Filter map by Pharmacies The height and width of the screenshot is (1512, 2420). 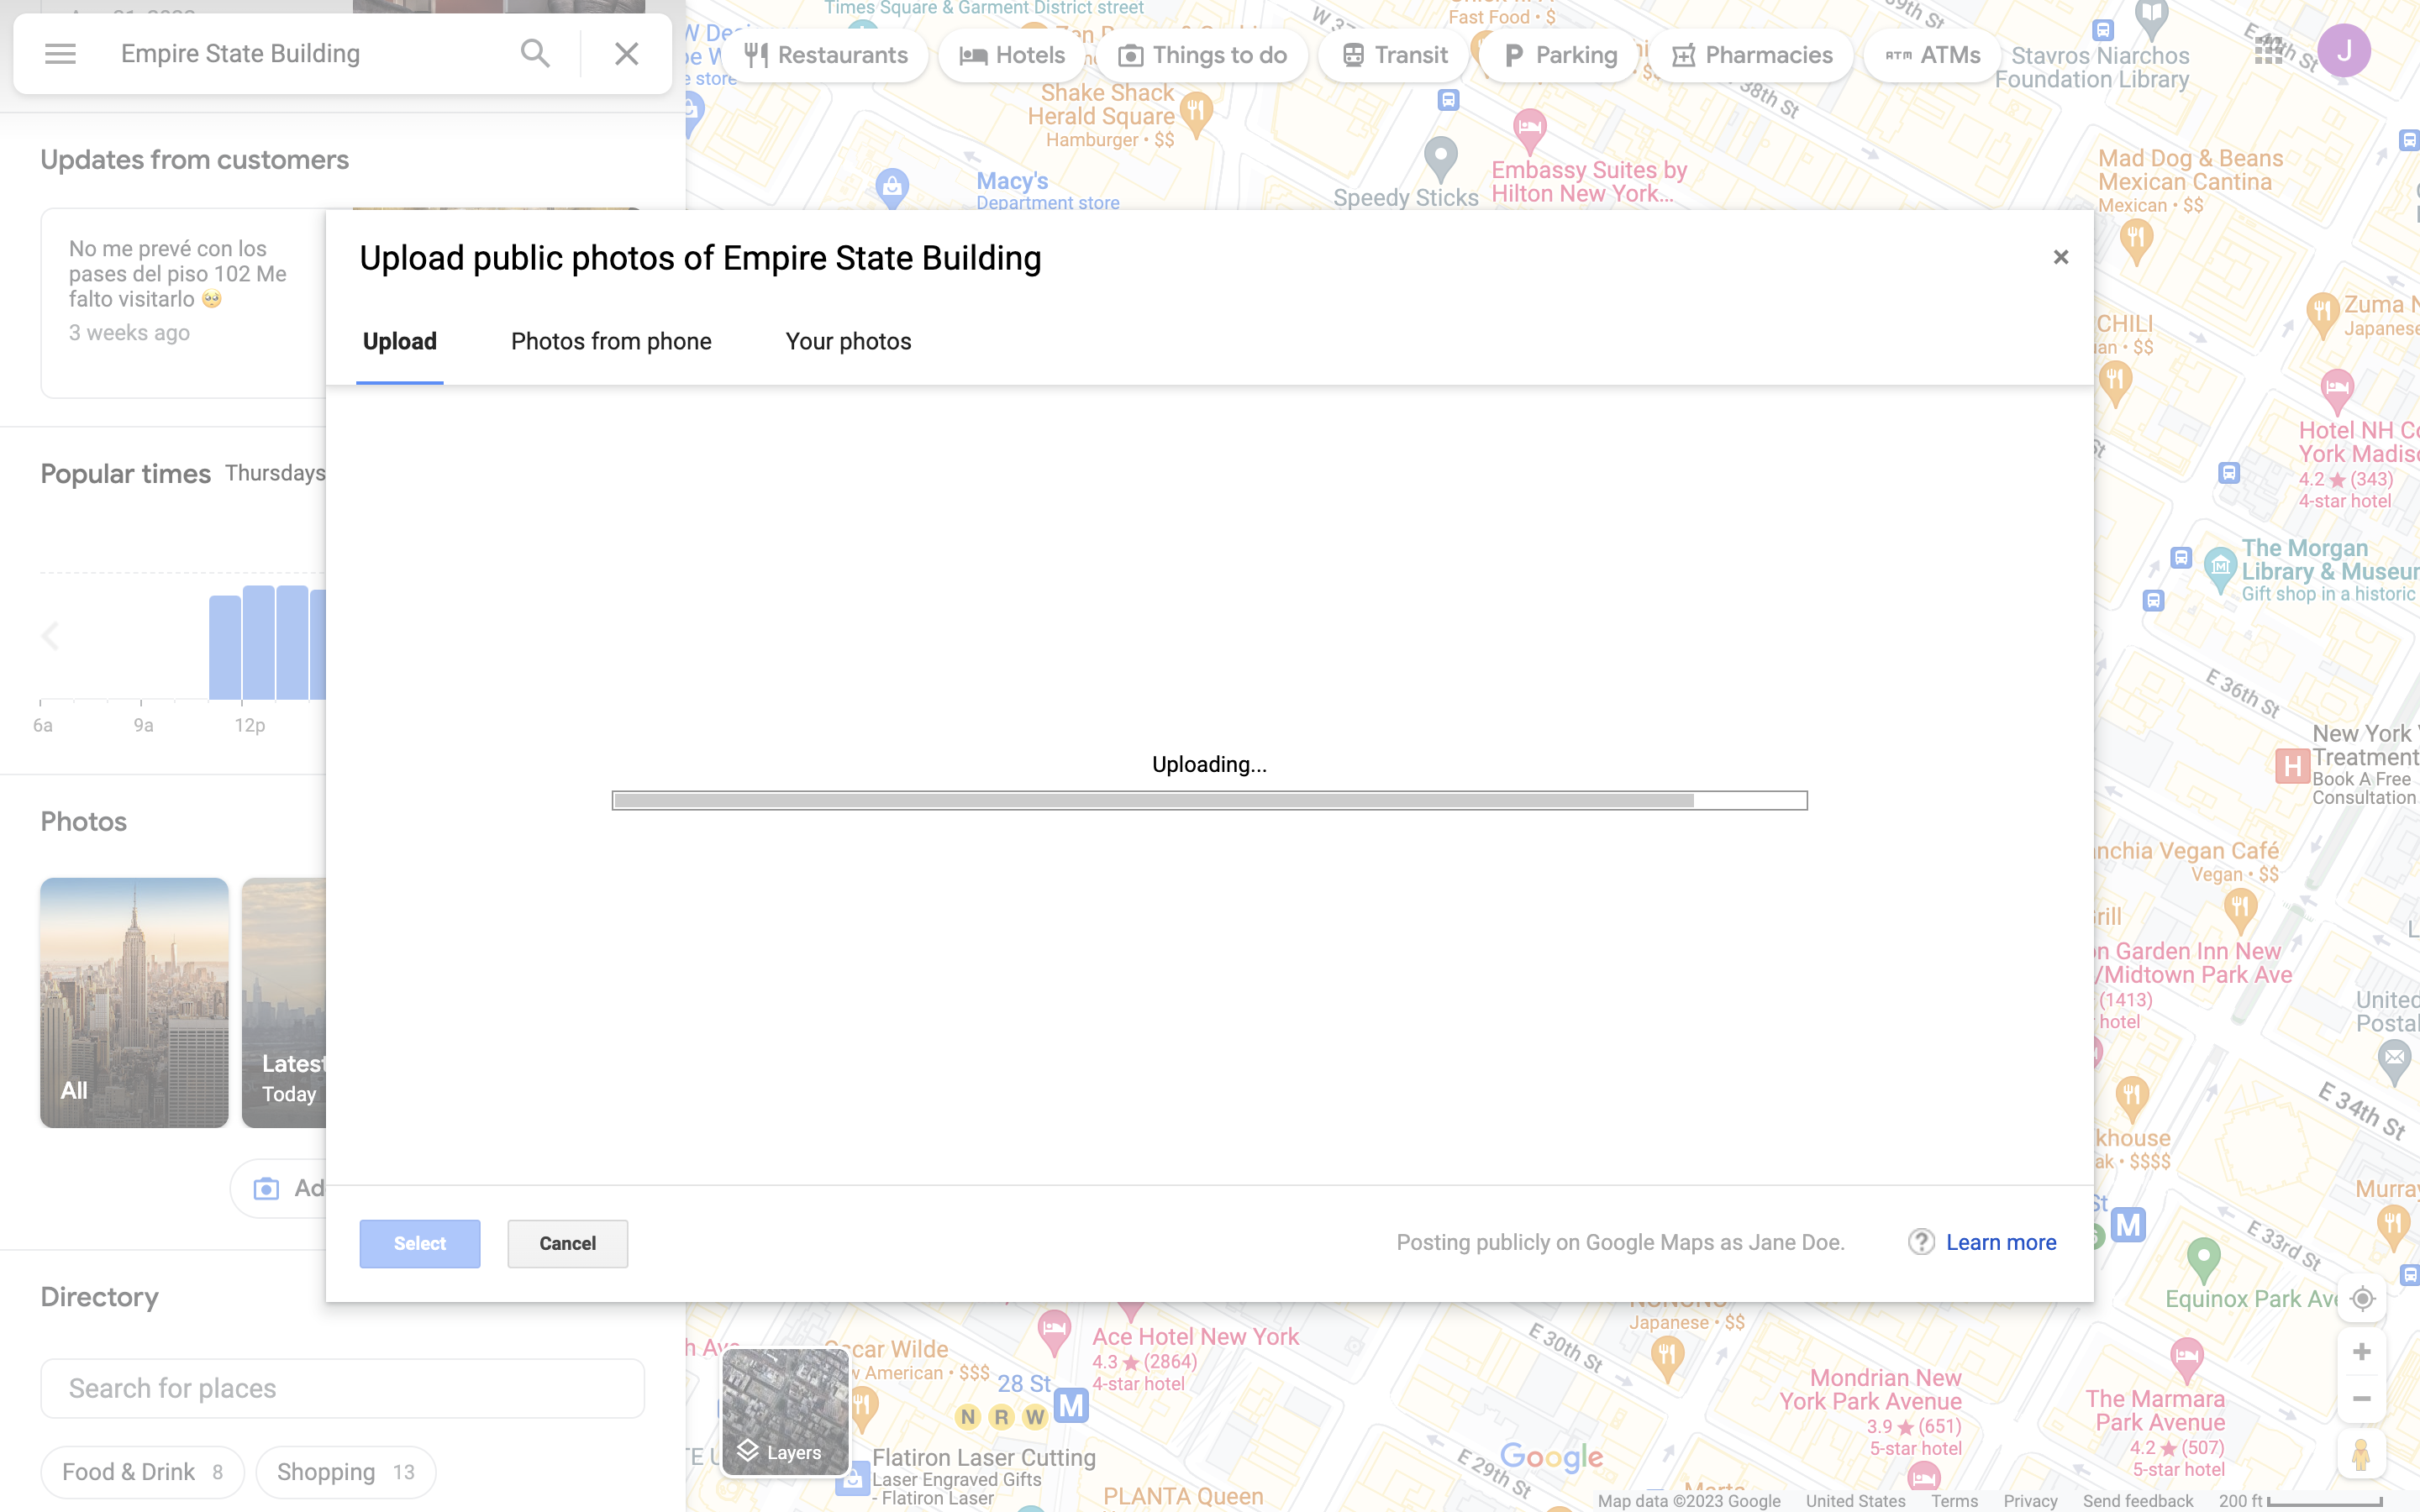click(x=1751, y=55)
